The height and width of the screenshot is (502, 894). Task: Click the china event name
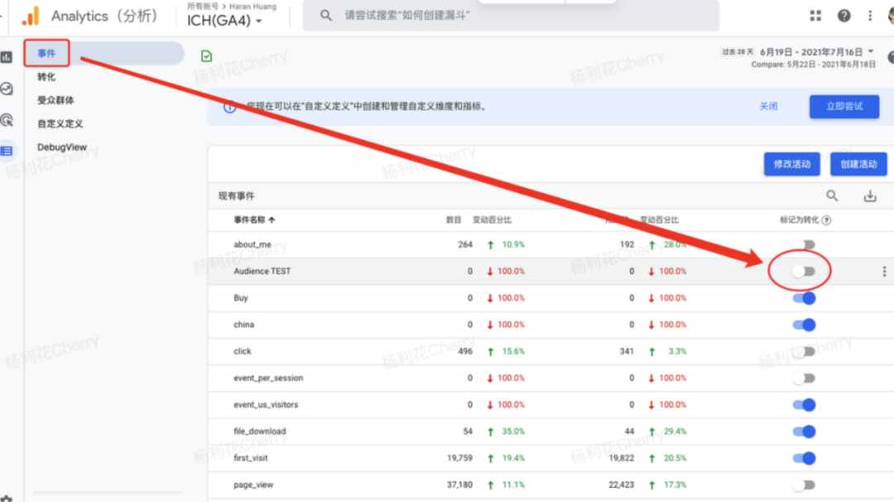pos(243,325)
